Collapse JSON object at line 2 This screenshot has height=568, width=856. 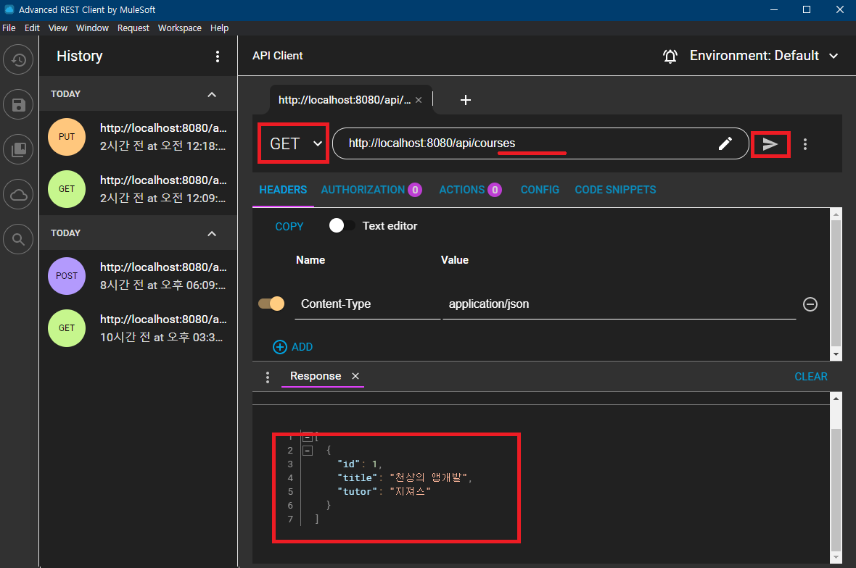point(308,450)
